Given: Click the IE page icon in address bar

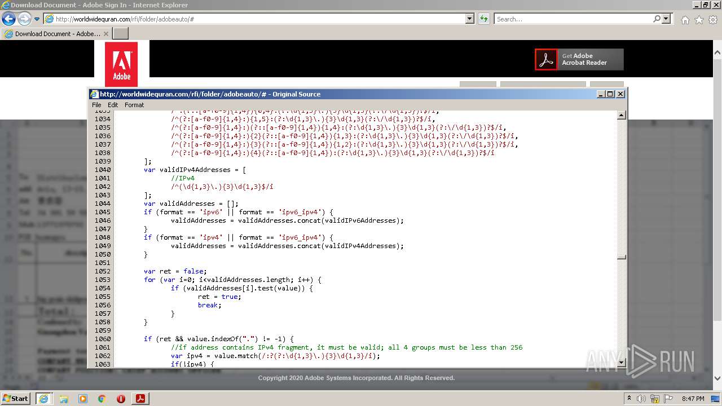Looking at the screenshot, I should 49,19.
